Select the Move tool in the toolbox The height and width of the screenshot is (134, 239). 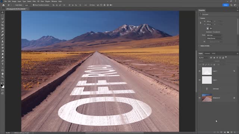pos(3,12)
